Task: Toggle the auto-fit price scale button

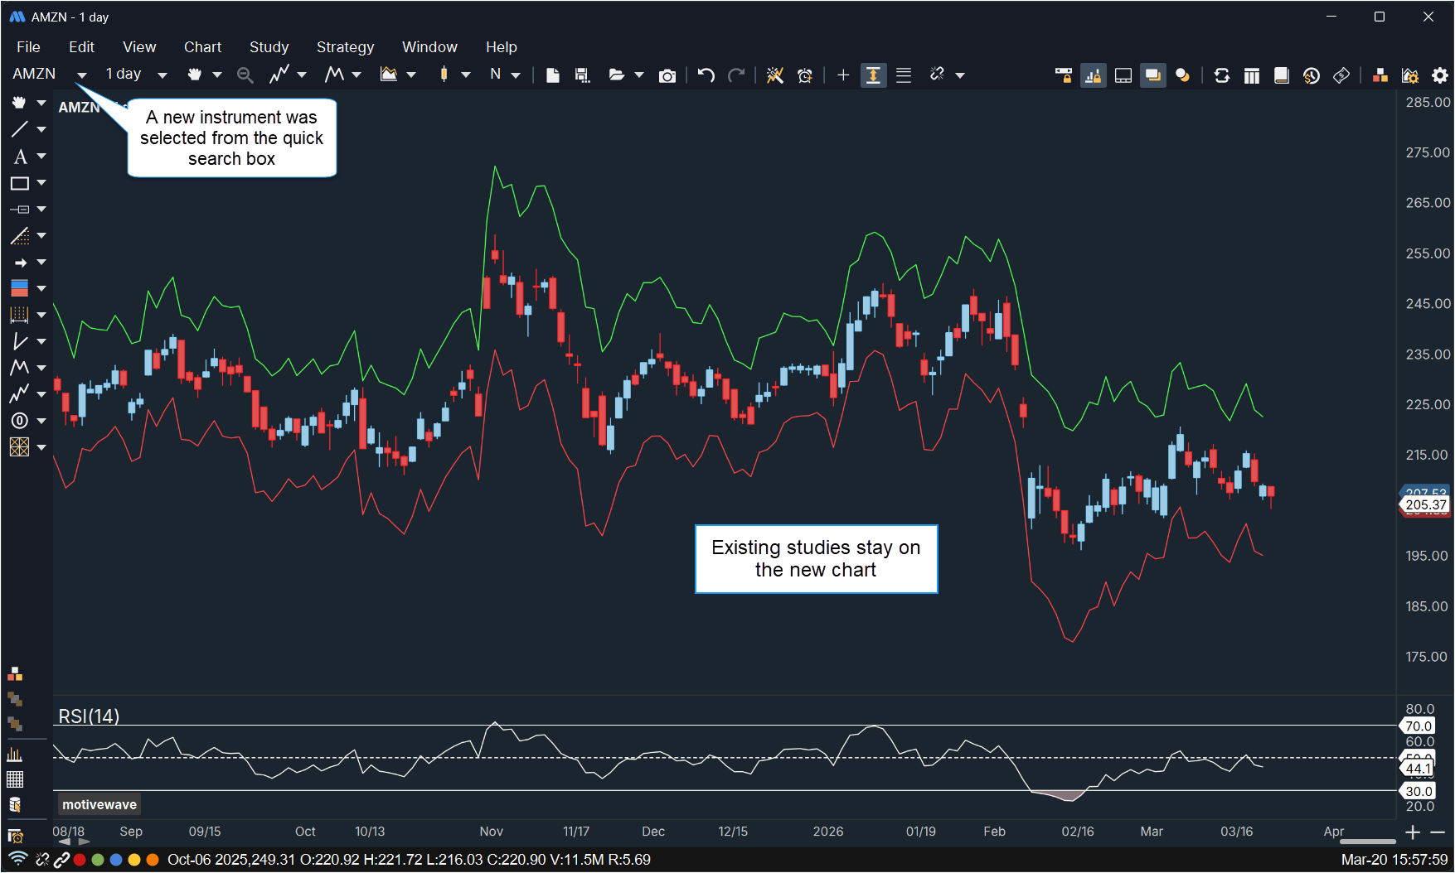Action: tap(873, 75)
